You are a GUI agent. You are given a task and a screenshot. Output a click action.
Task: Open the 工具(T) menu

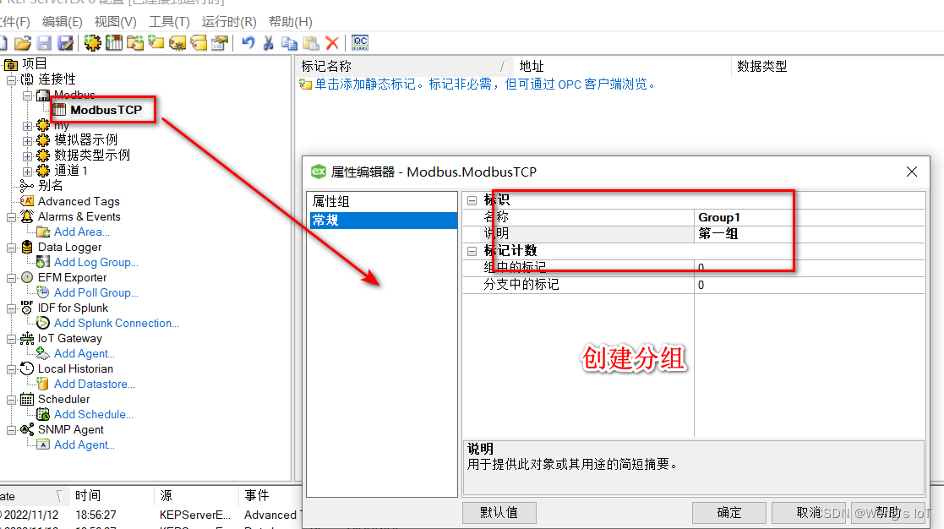pyautogui.click(x=169, y=22)
